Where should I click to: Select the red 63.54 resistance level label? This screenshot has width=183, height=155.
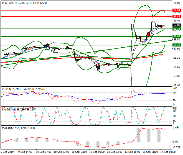point(177,17)
